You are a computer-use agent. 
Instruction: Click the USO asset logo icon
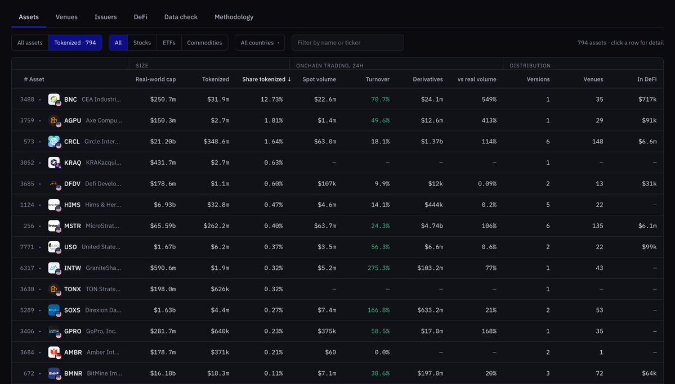pos(54,247)
